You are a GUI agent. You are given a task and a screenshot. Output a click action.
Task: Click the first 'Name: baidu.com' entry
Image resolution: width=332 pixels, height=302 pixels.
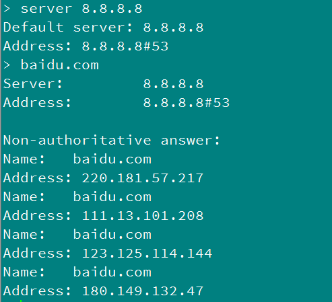point(77,159)
